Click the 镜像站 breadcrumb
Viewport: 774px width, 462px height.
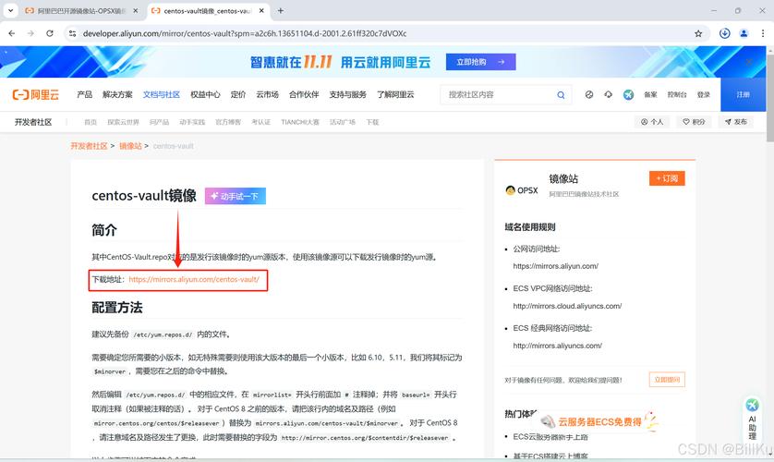coord(130,146)
